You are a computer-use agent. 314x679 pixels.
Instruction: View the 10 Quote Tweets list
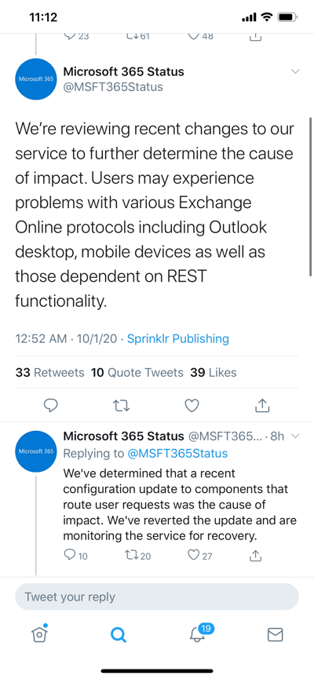[x=137, y=372]
